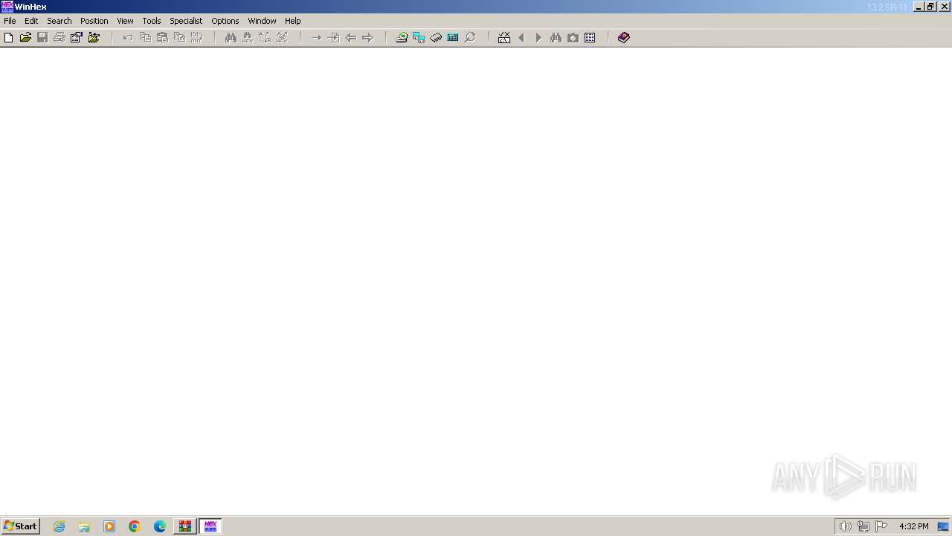Open the Window menu

262,21
